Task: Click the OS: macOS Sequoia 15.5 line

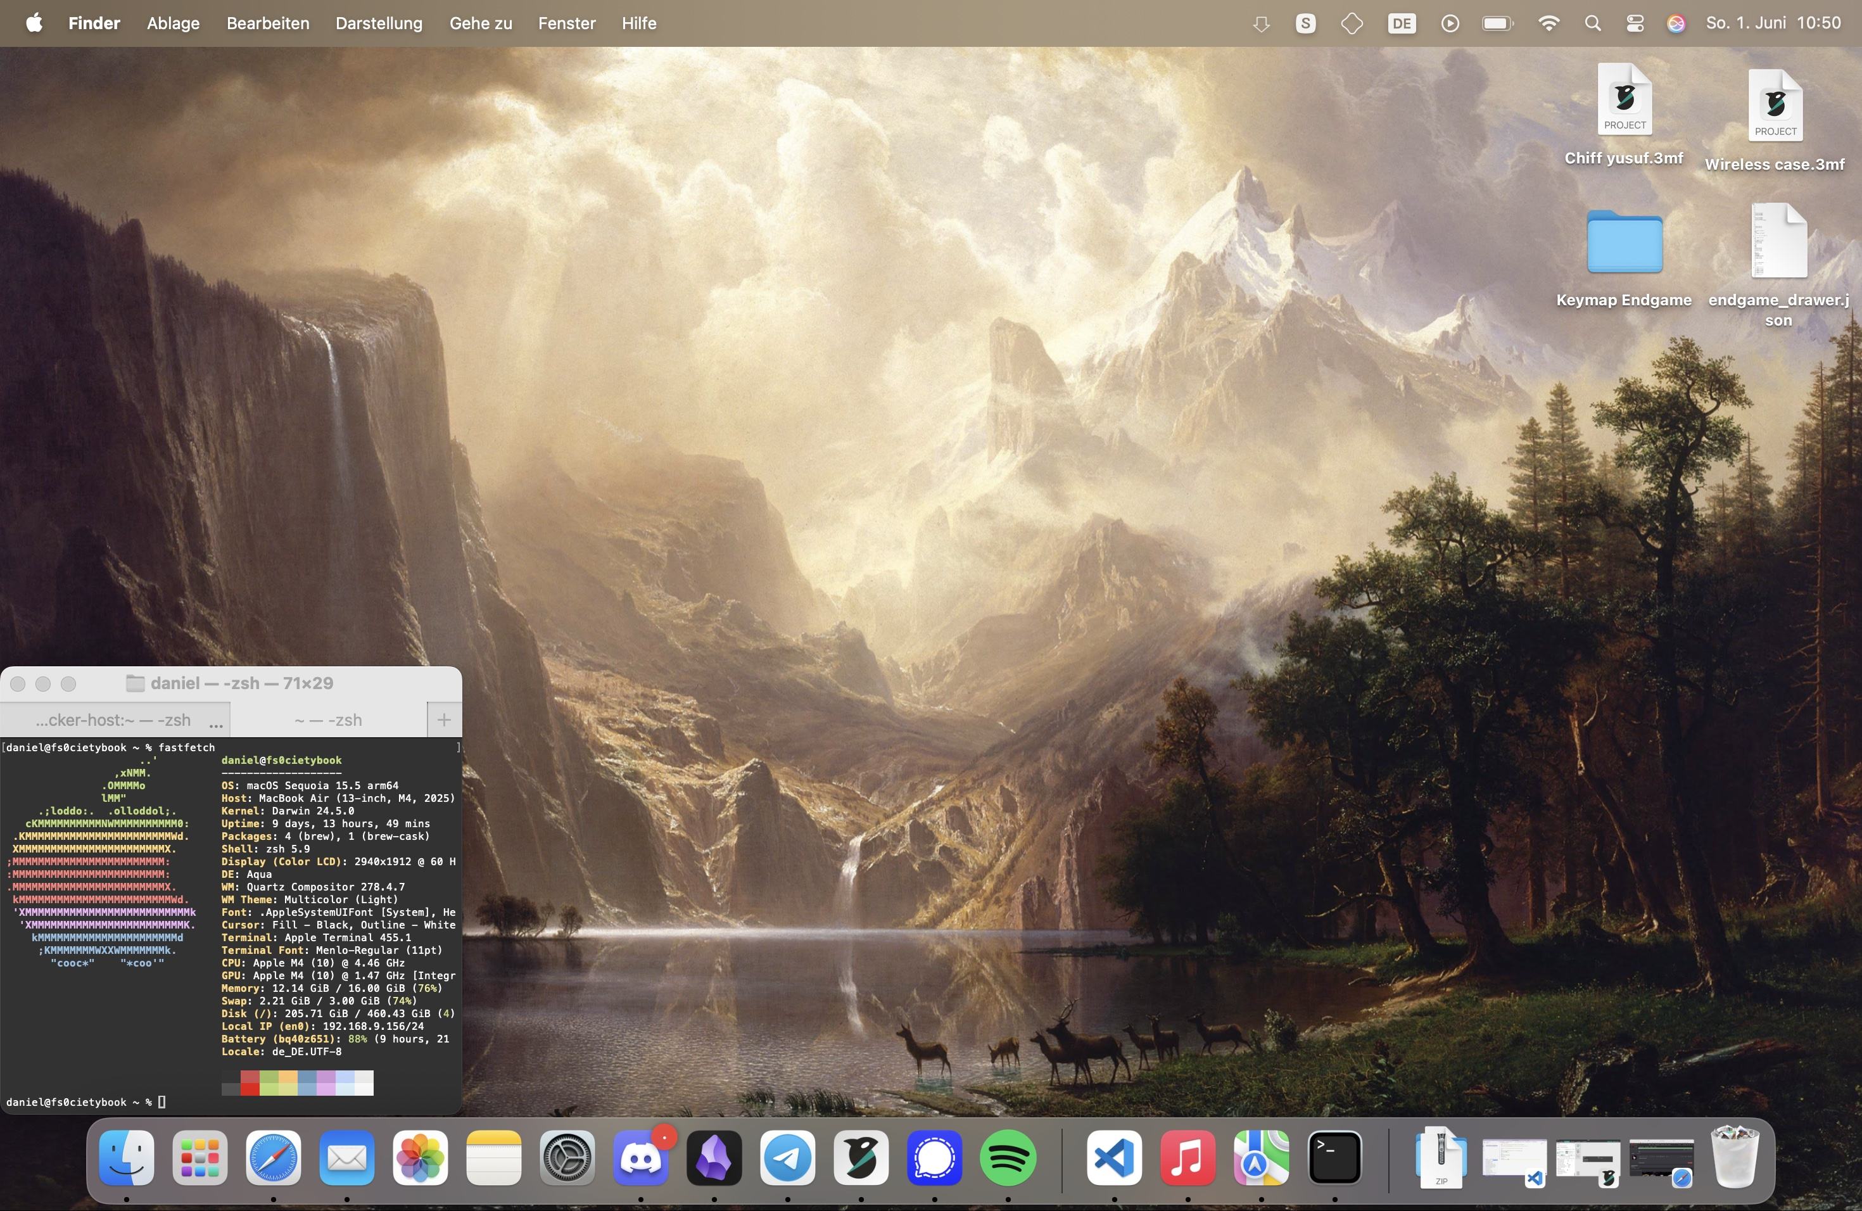Action: click(x=310, y=785)
